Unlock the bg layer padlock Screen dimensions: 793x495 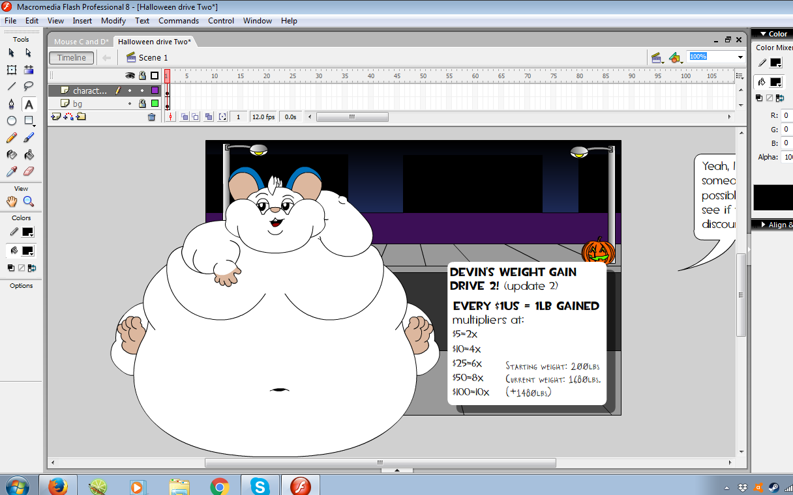(142, 104)
